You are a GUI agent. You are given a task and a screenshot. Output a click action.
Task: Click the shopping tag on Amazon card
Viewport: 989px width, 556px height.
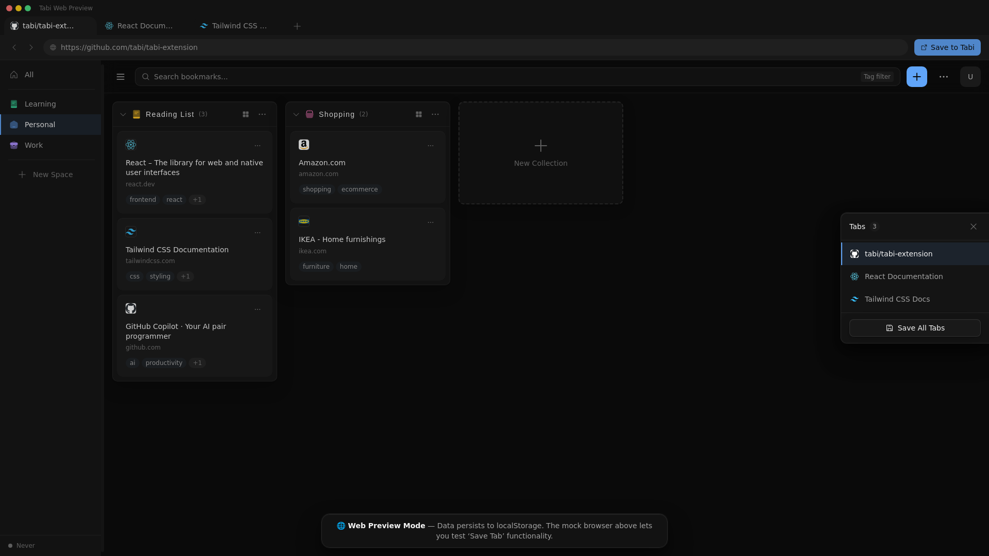click(317, 189)
